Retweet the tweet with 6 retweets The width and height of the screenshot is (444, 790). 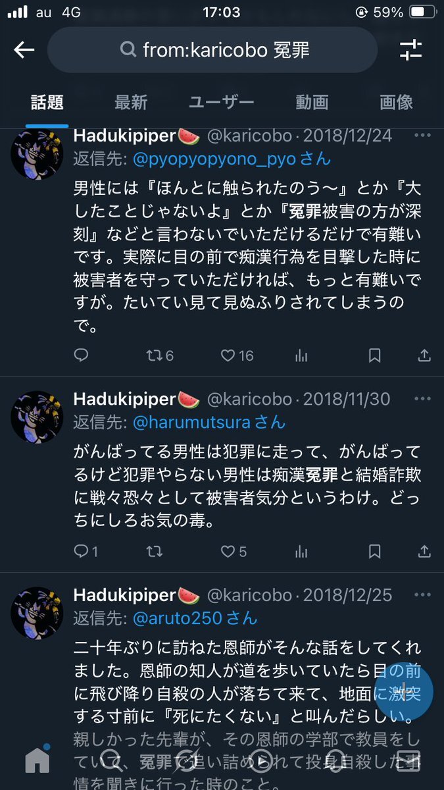[159, 355]
